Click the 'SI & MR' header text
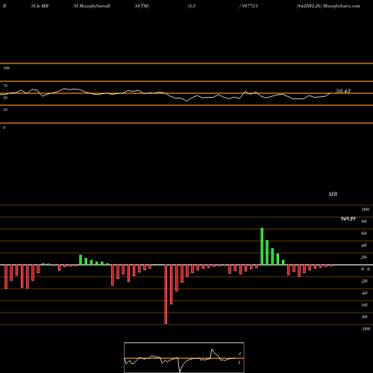The width and height of the screenshot is (373, 373). [40, 6]
